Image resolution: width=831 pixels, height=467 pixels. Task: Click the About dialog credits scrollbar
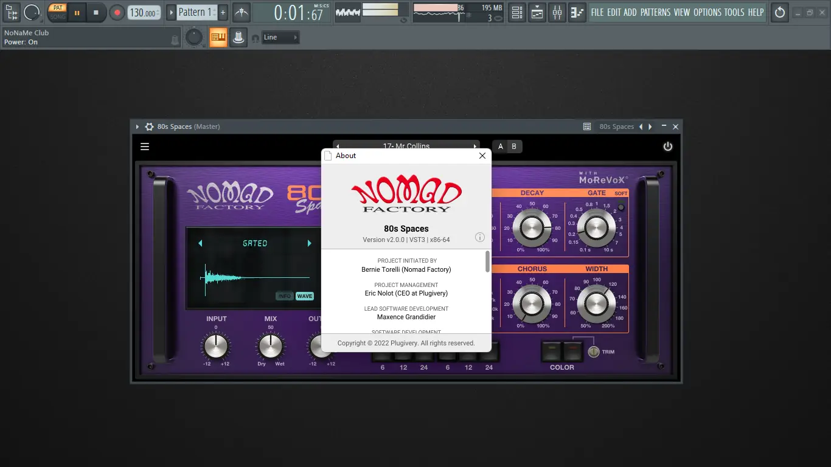coord(487,261)
